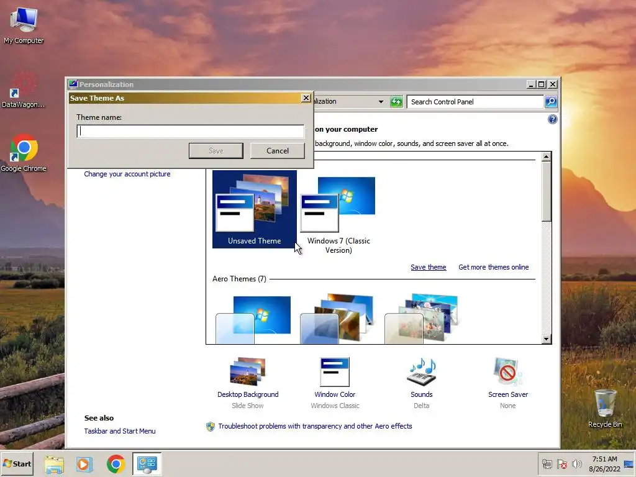Click Aero Themes (7) section heading
Image resolution: width=636 pixels, height=477 pixels.
239,279
